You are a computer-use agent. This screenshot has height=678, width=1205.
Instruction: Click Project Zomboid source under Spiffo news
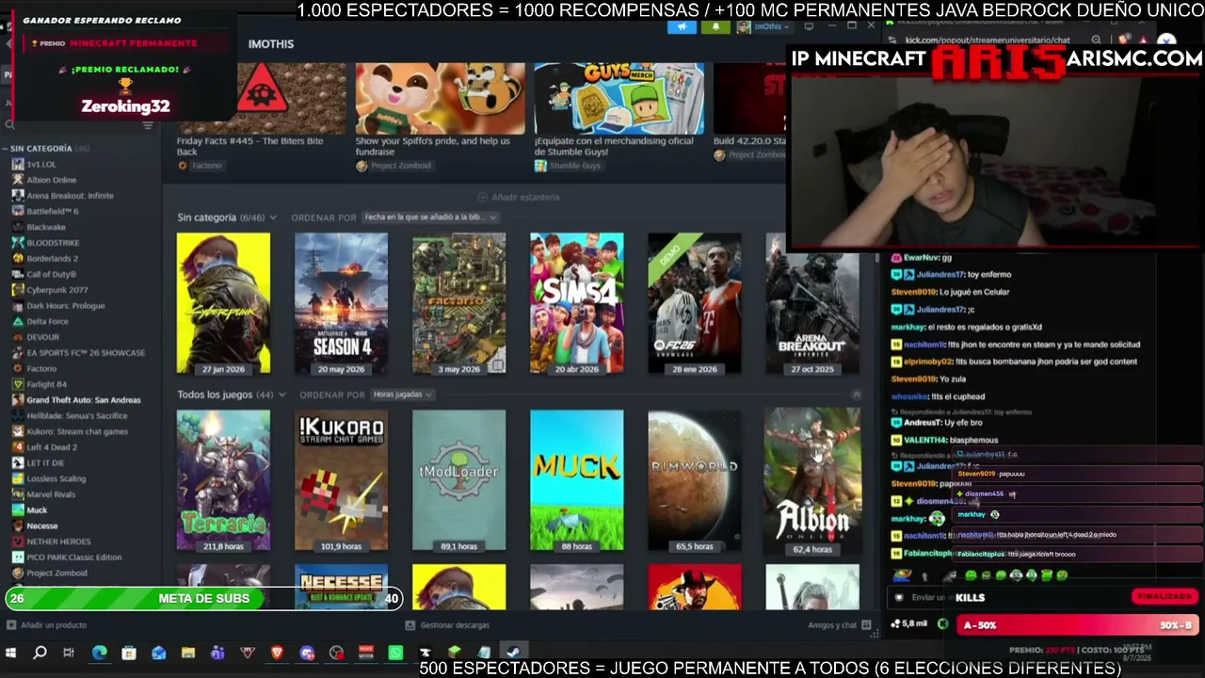point(394,166)
